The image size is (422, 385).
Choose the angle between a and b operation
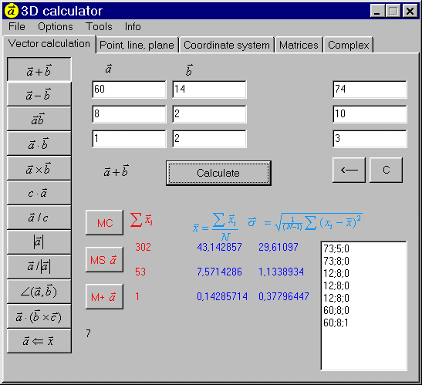point(39,292)
